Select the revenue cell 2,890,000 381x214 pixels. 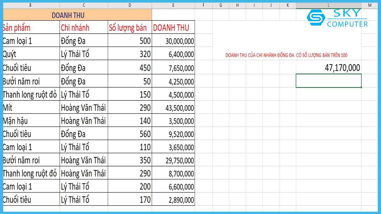tap(173, 199)
